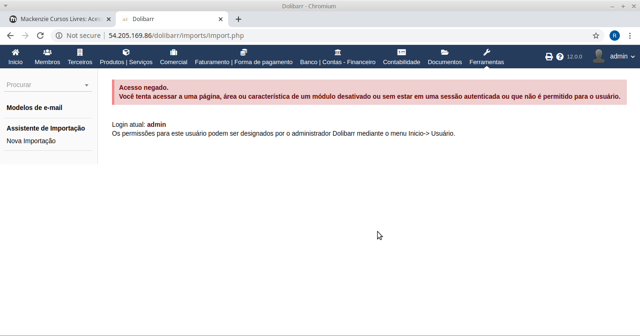Open the Terceiros building icon
This screenshot has height=336, width=640.
coord(80,52)
